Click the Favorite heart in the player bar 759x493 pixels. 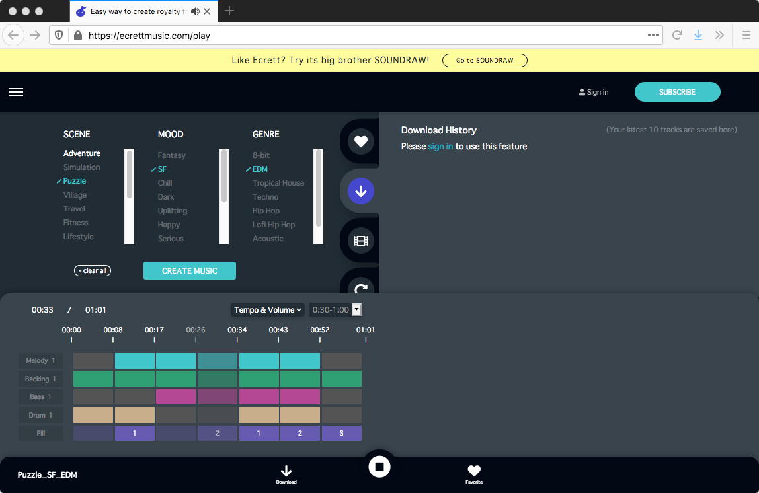click(474, 474)
